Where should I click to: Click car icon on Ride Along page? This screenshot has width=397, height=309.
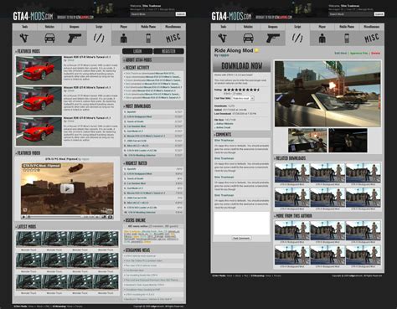tap(248, 38)
